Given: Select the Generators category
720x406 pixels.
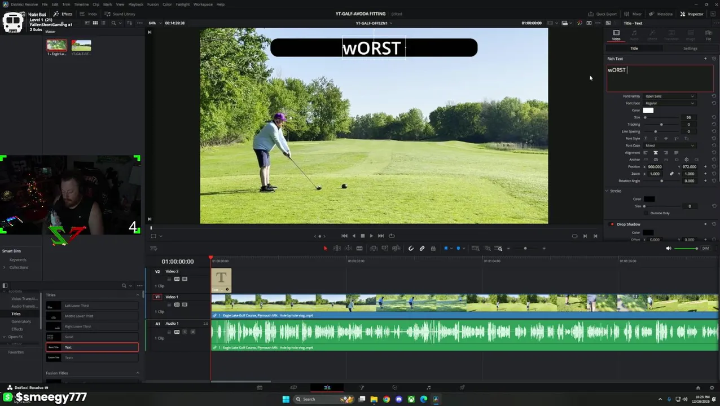Looking at the screenshot, I should click(x=21, y=321).
